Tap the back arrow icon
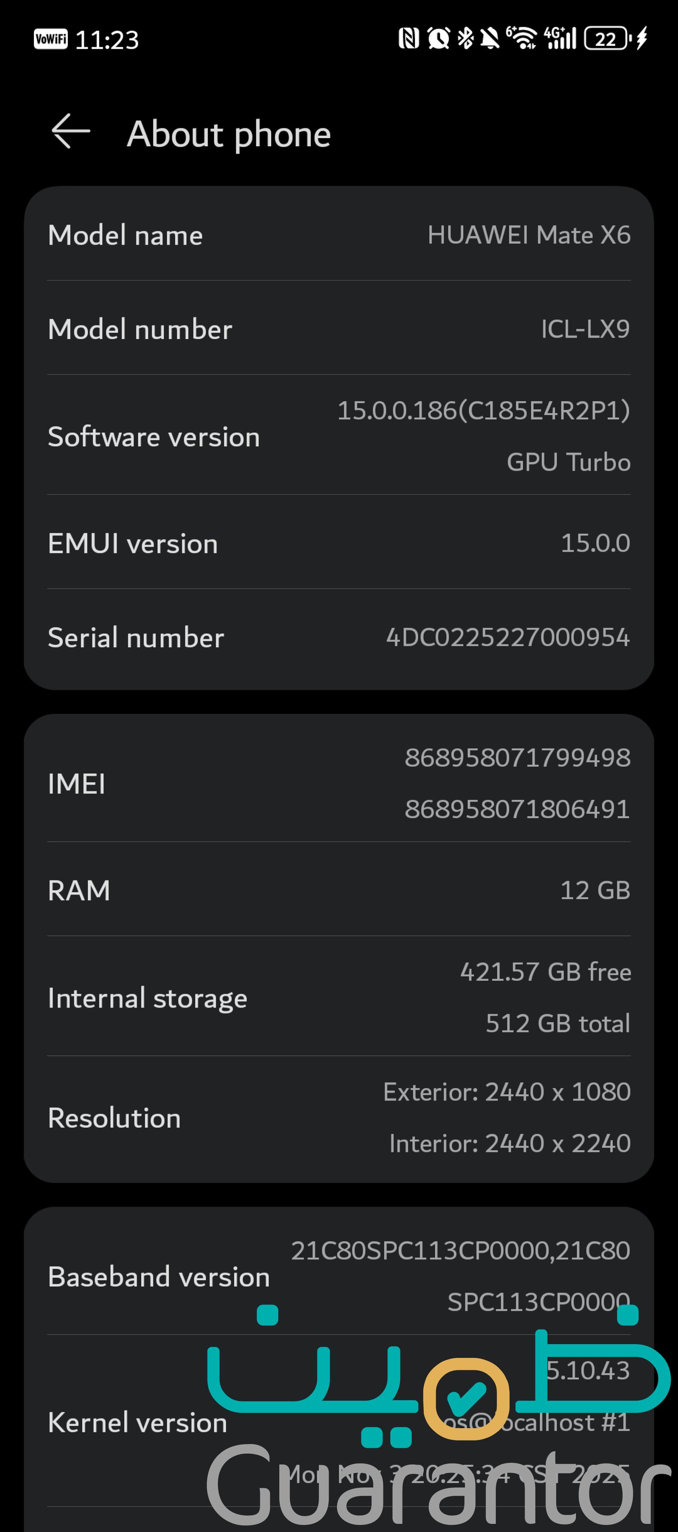 [71, 131]
